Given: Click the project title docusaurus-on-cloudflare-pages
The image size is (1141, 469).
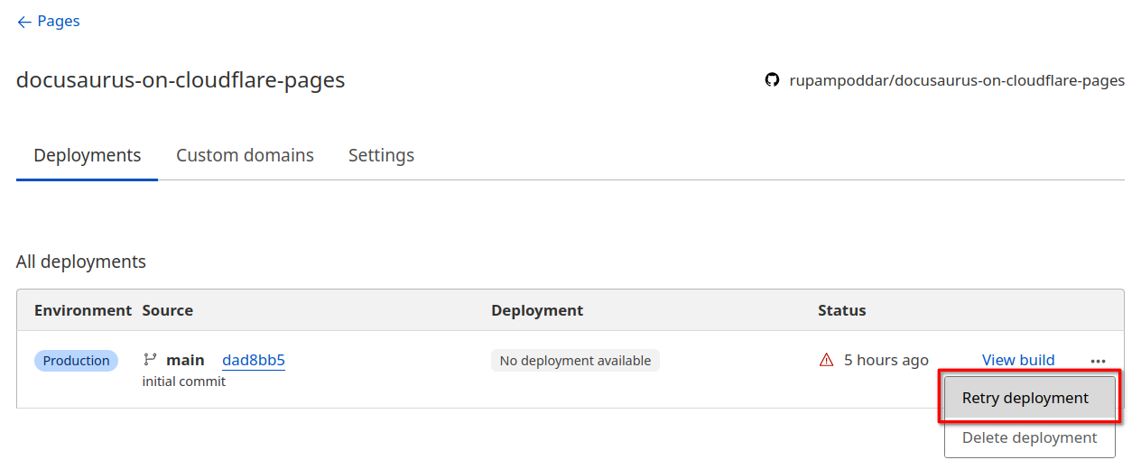Looking at the screenshot, I should [x=181, y=80].
